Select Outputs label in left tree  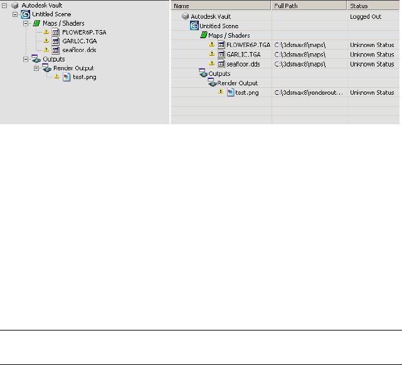click(53, 59)
